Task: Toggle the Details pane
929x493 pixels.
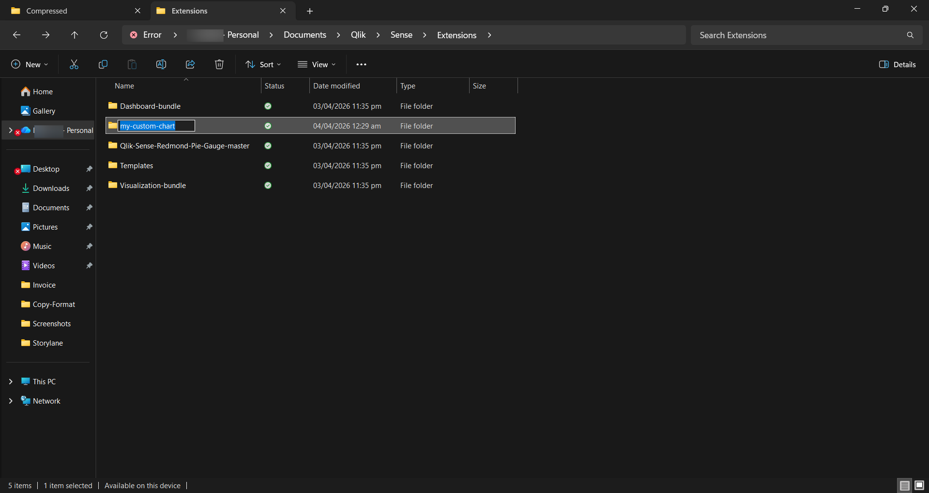Action: click(898, 64)
